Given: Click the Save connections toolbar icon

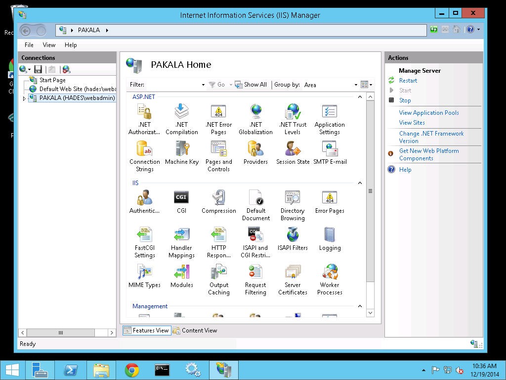Looking at the screenshot, I should [38, 69].
